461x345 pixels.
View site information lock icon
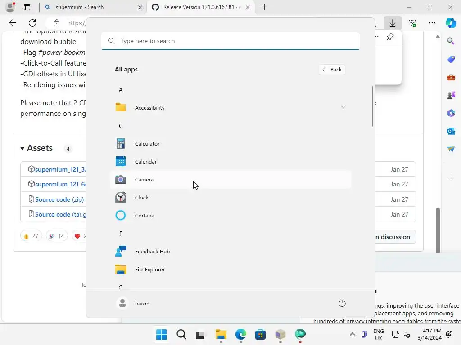click(x=57, y=23)
